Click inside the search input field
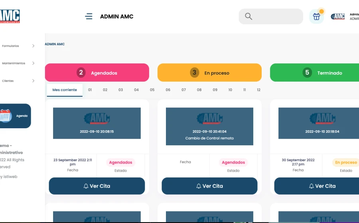359x223 pixels. tap(271, 16)
